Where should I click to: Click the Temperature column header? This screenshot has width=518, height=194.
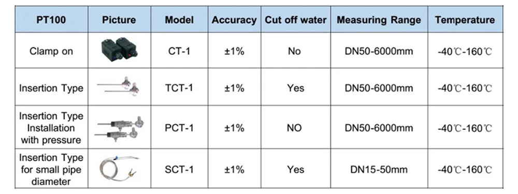point(465,20)
